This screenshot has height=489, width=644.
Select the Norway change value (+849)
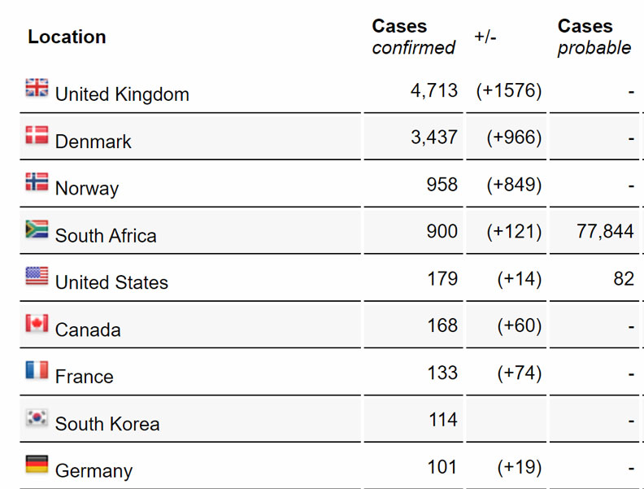point(514,185)
